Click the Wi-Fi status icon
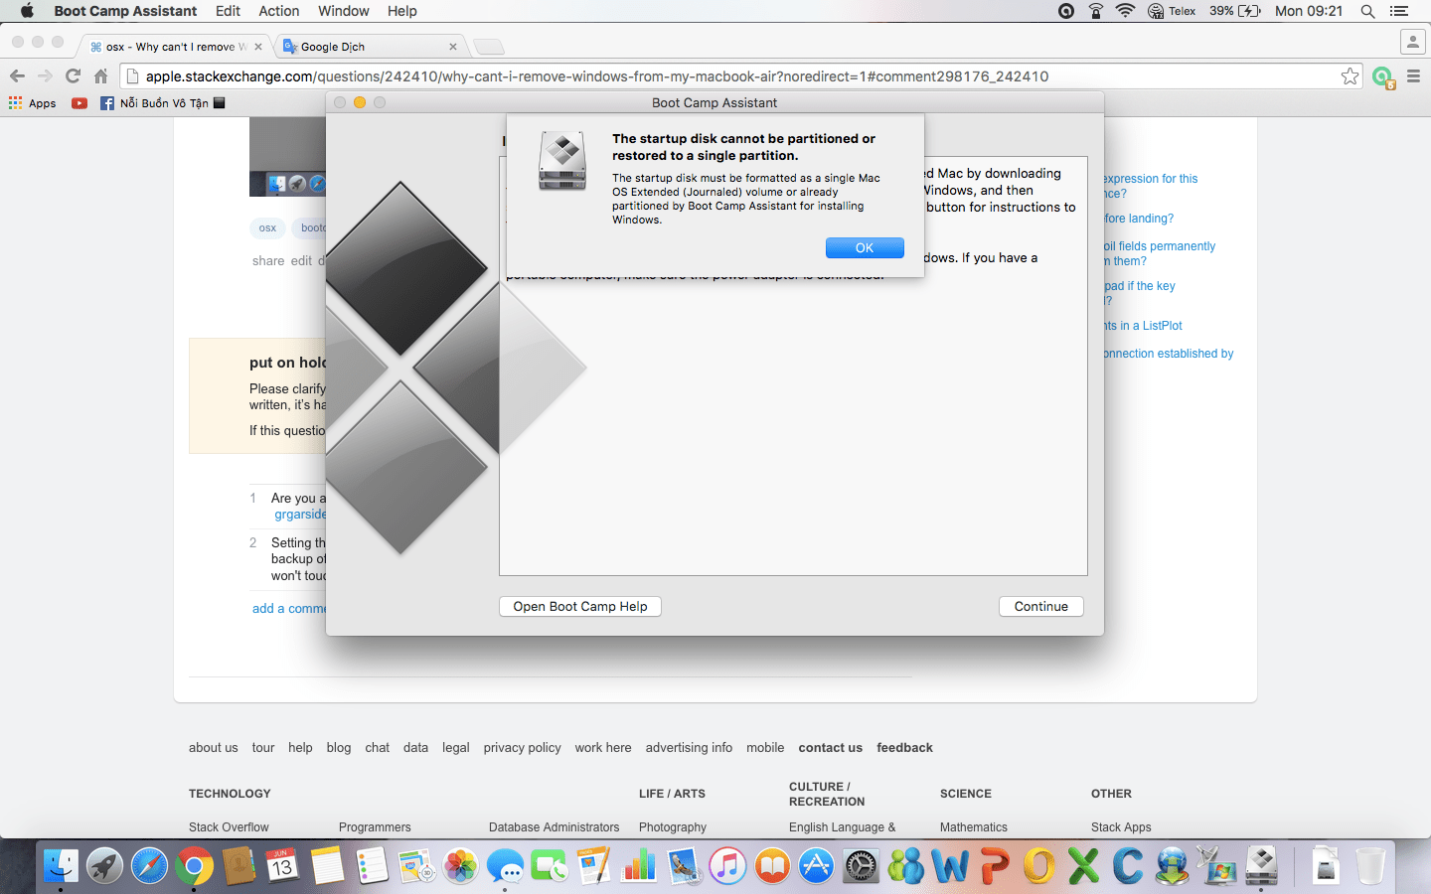Image resolution: width=1431 pixels, height=894 pixels. click(1125, 11)
